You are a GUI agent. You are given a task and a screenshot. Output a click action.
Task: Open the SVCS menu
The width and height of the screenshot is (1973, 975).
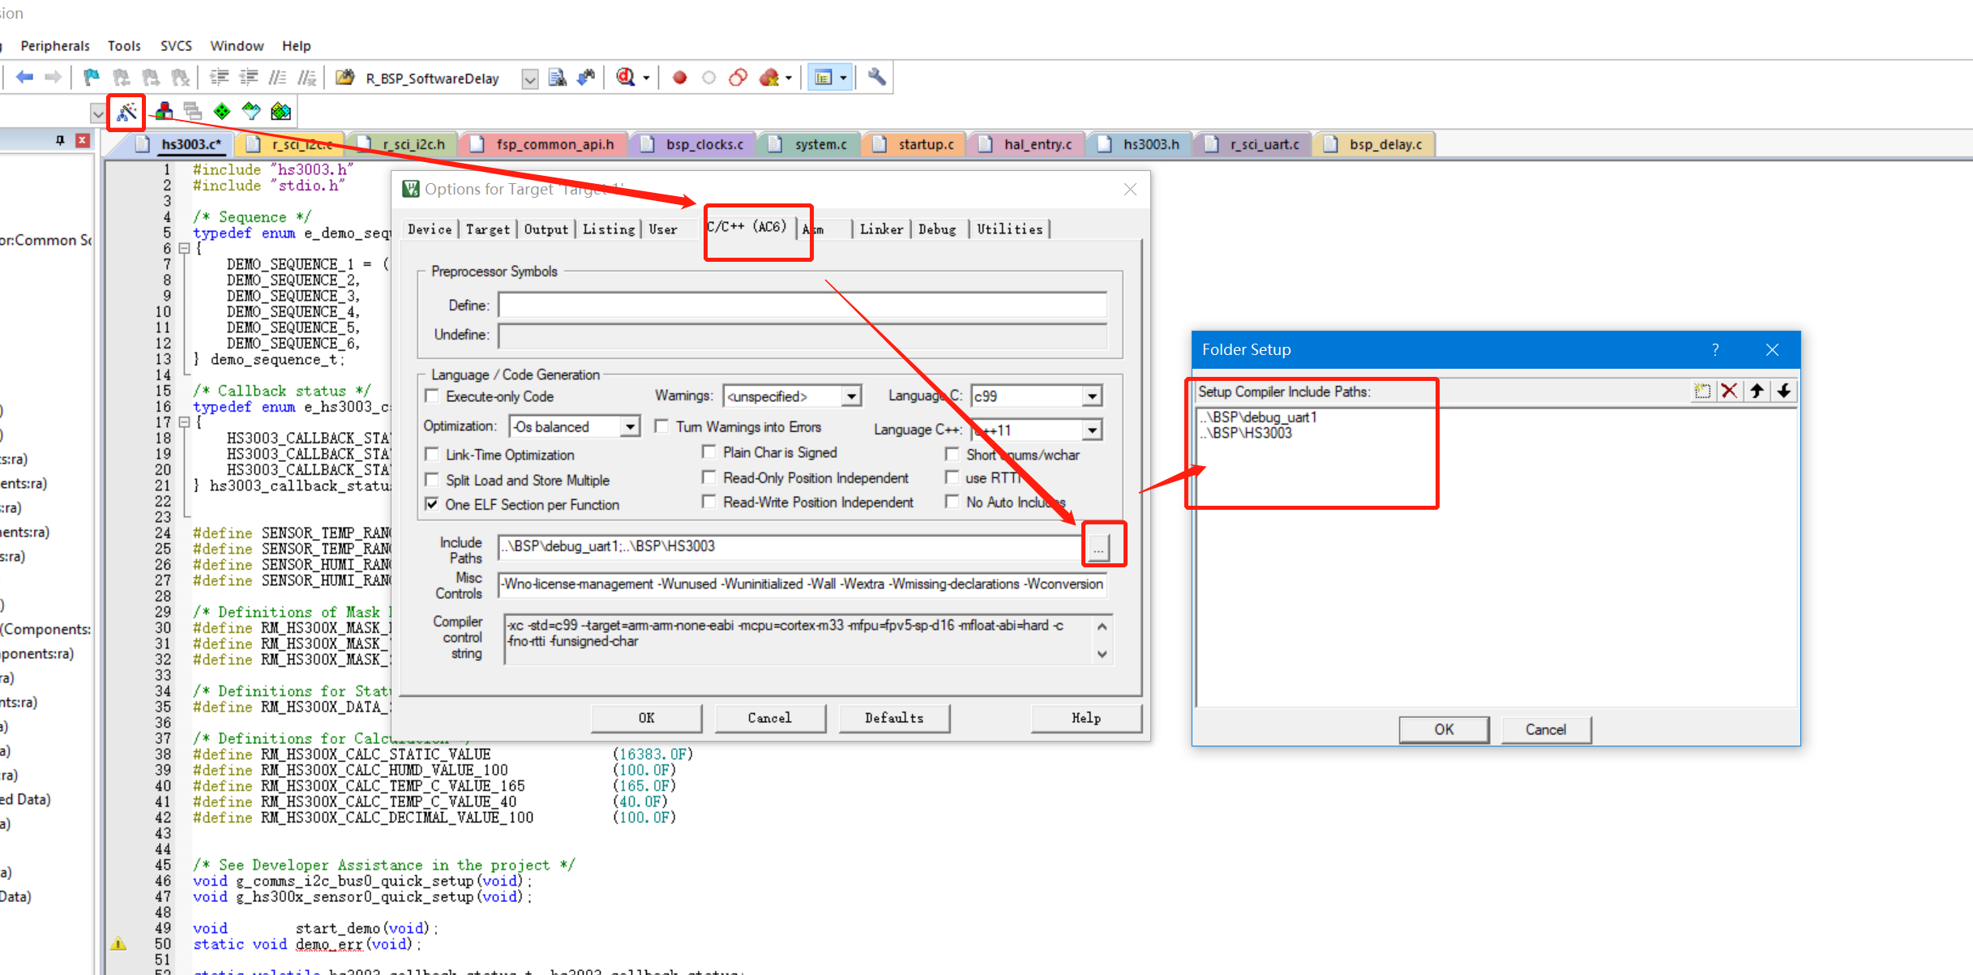176,46
